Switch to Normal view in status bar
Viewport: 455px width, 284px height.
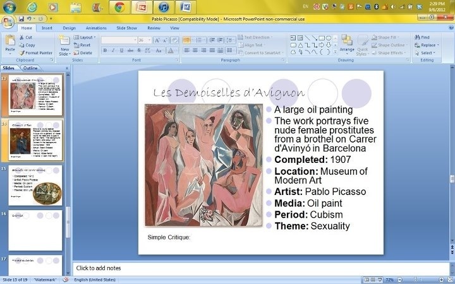point(367,280)
